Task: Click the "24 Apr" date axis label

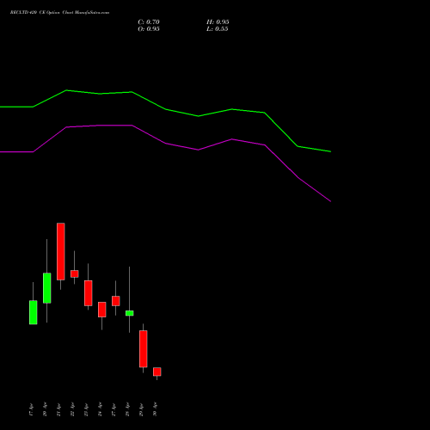Action: [x=100, y=409]
